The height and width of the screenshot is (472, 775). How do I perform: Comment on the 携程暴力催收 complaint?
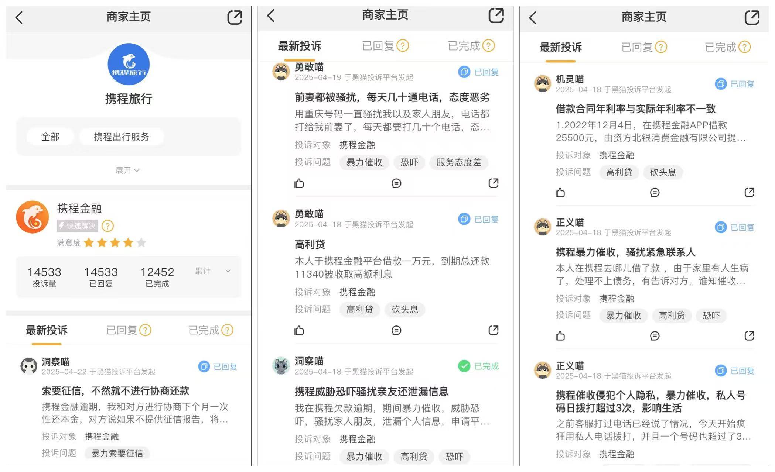(655, 336)
